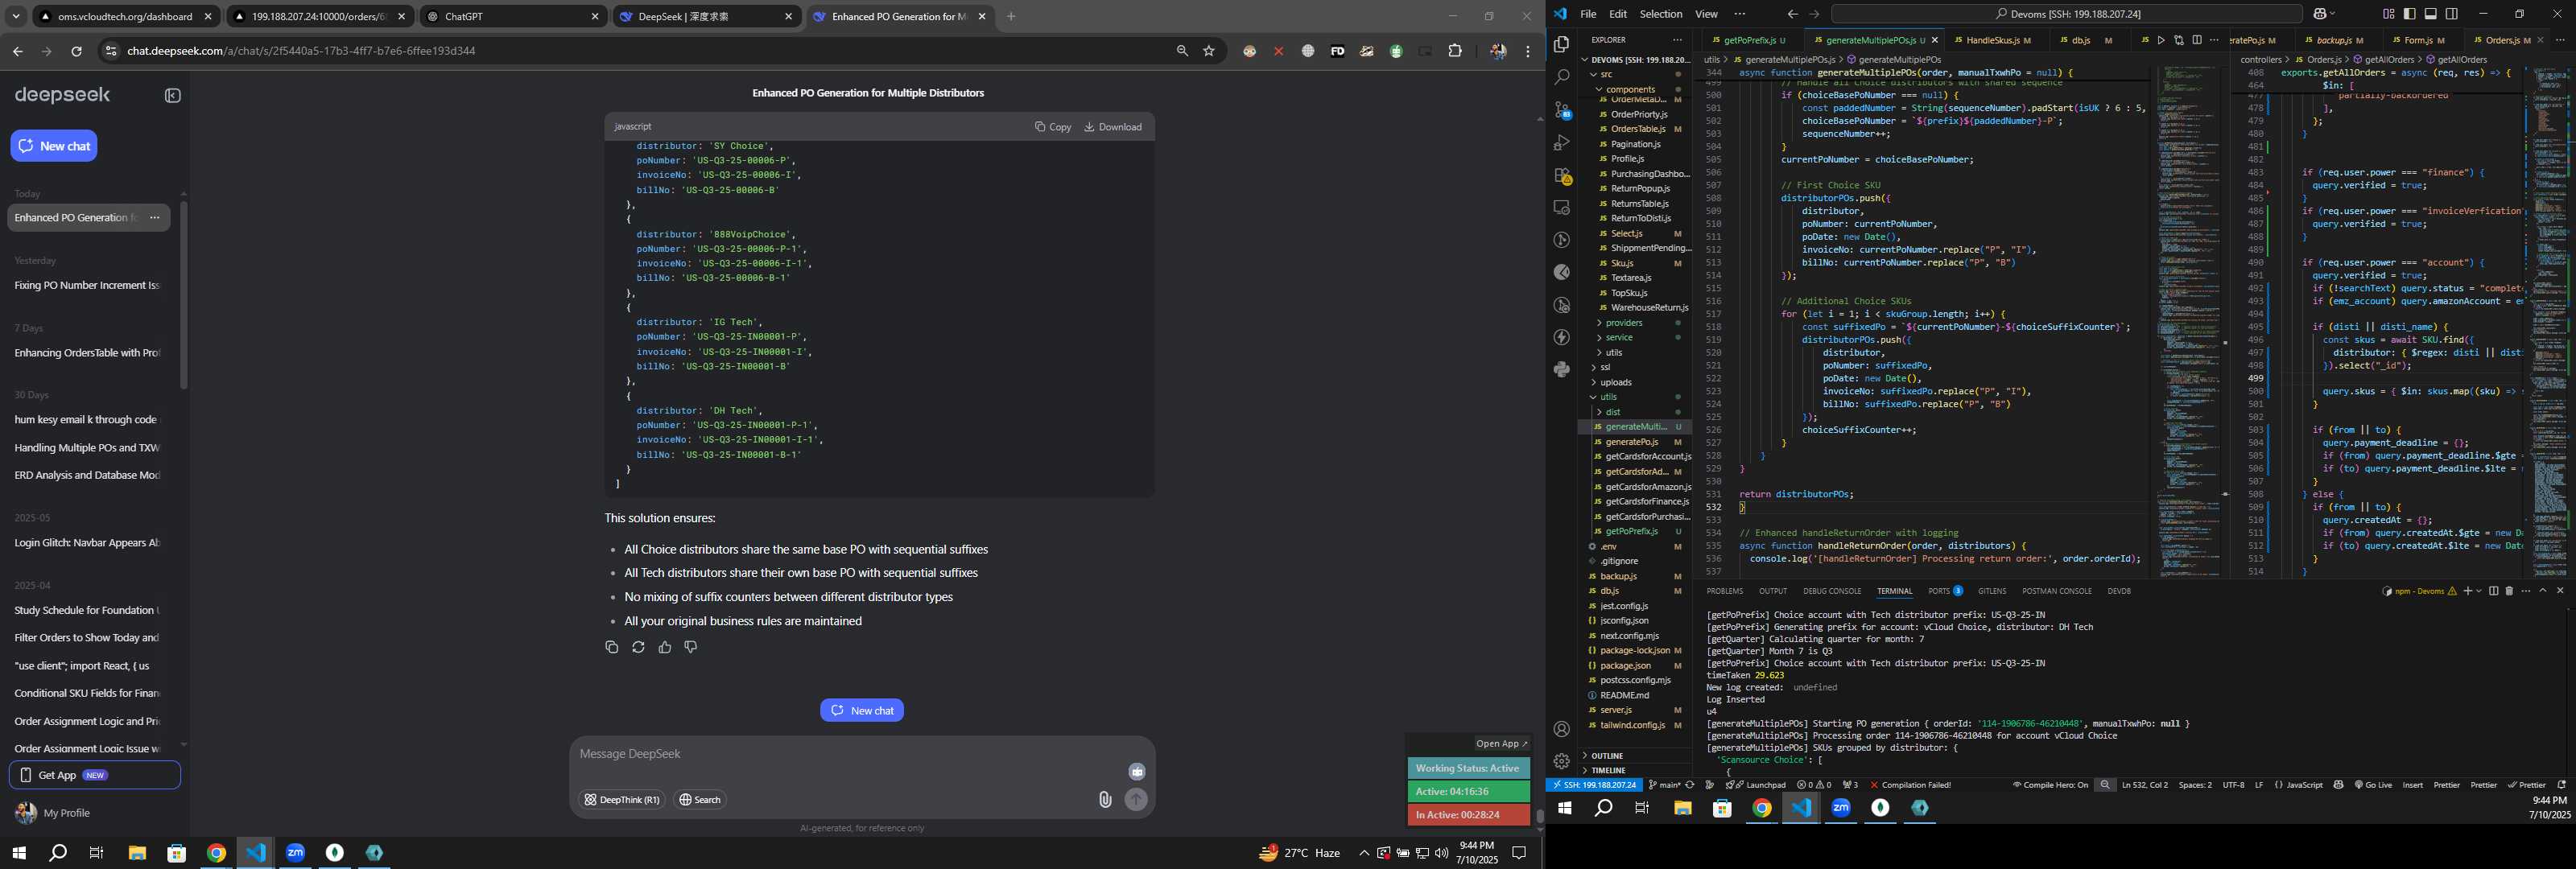Click Go Live in VS Code status bar
Screen dimensions: 2576x869
pyautogui.click(x=2373, y=785)
